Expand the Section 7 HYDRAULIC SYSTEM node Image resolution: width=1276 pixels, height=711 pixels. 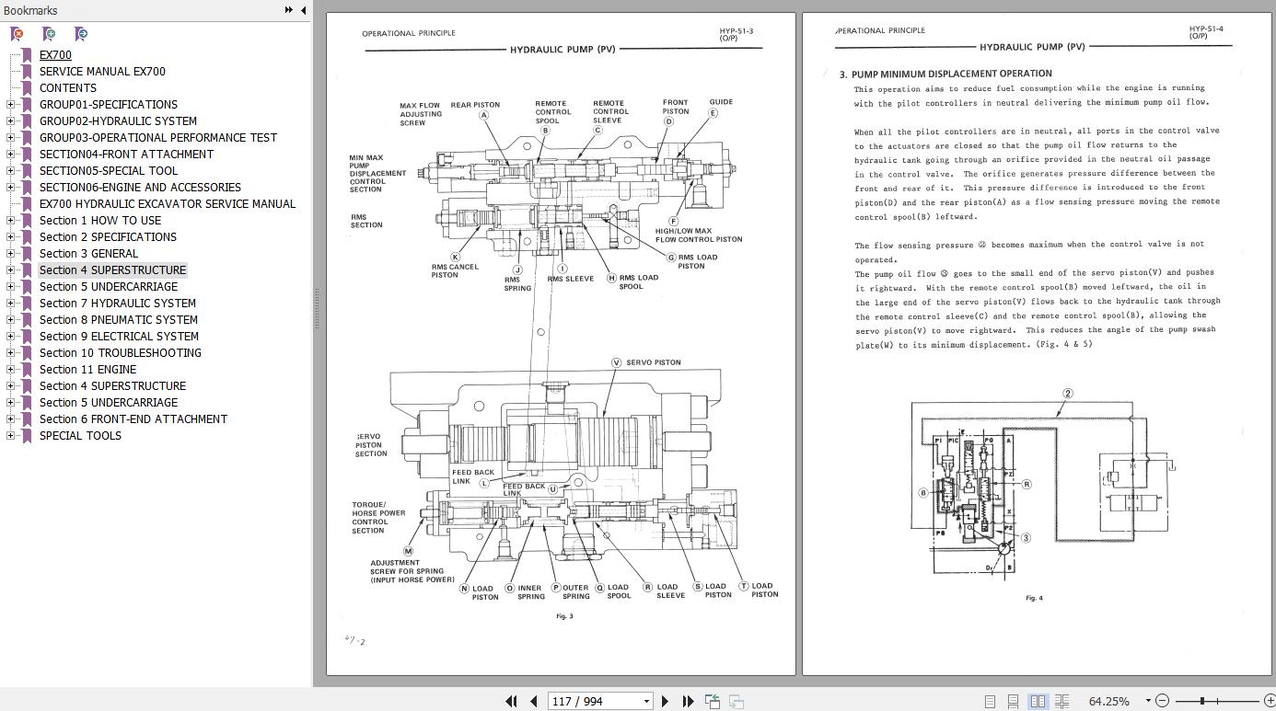[x=10, y=304]
